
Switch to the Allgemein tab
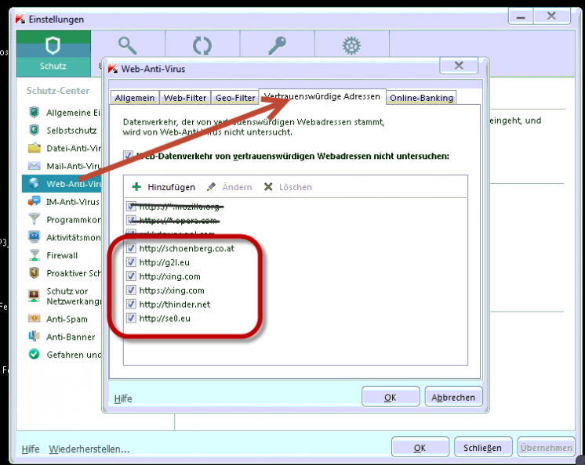pos(135,98)
